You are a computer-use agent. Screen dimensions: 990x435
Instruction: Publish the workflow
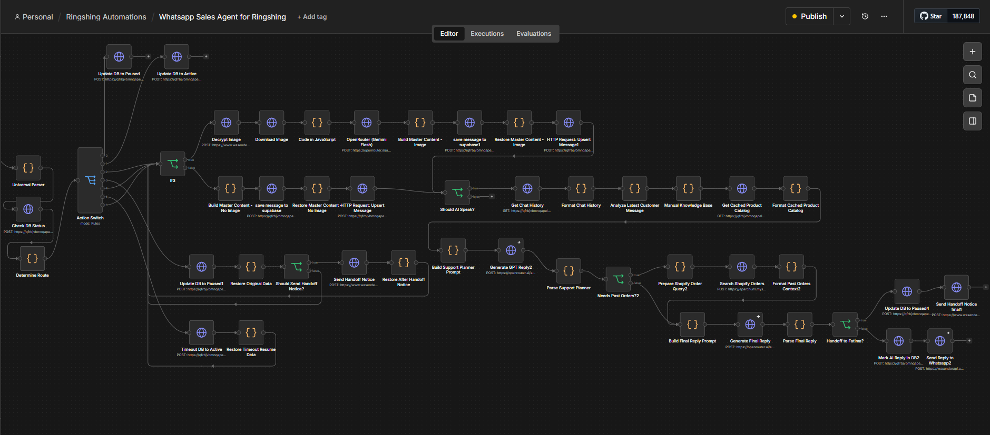(809, 16)
